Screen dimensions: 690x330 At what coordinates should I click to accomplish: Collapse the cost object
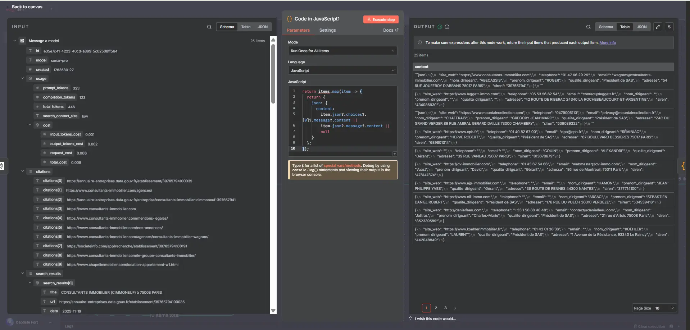tap(29, 125)
